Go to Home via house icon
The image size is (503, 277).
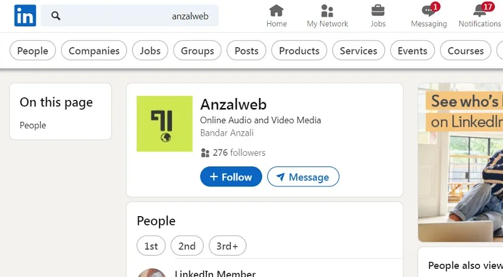[277, 11]
